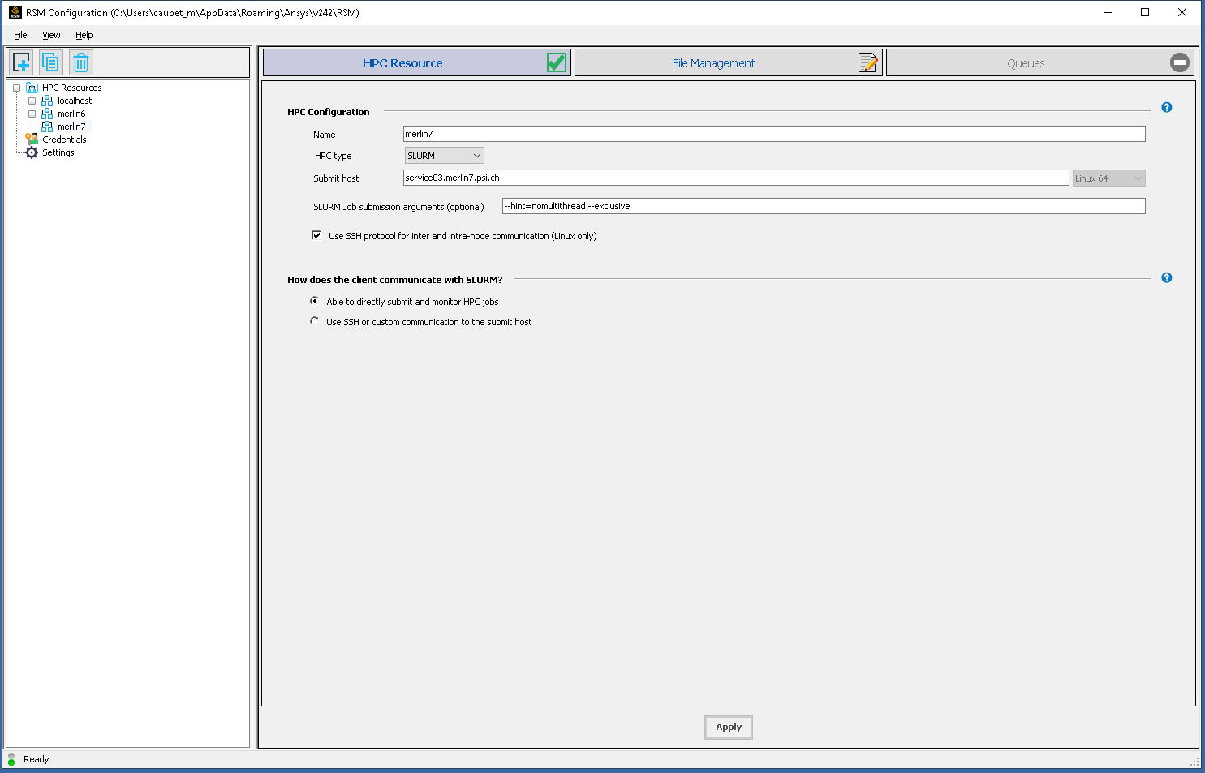Viewport: 1205px width, 773px height.
Task: Uncheck Use SSH protocol for inter-node communication
Action: point(316,235)
